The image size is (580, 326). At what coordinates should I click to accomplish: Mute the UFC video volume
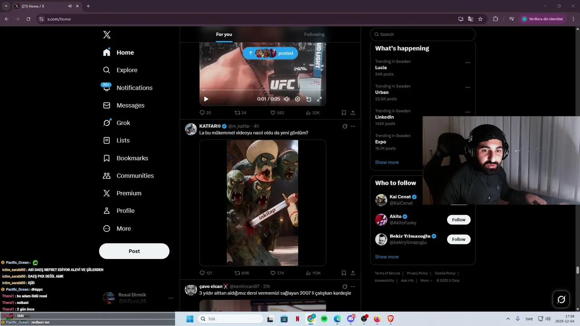coord(286,99)
